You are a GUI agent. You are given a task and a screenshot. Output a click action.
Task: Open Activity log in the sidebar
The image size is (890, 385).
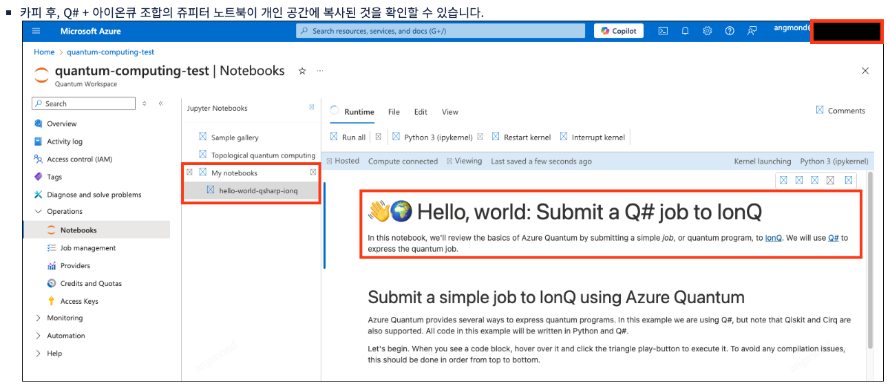point(65,142)
